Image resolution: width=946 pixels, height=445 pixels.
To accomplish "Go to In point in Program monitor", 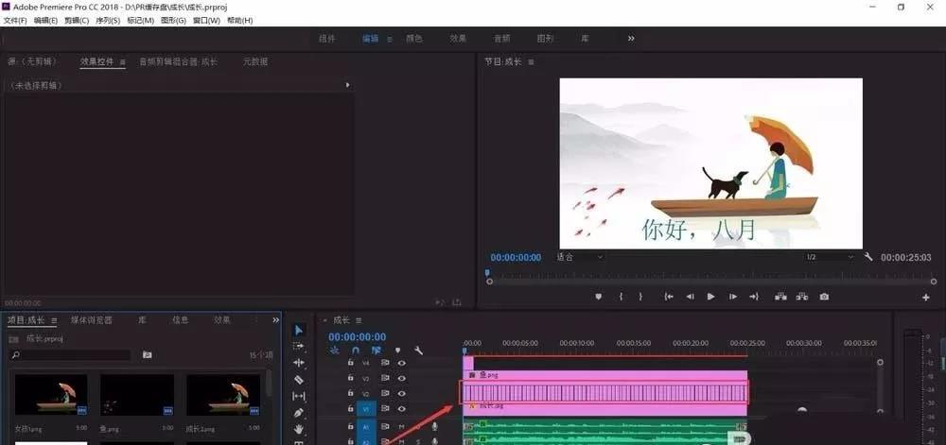I will point(669,297).
